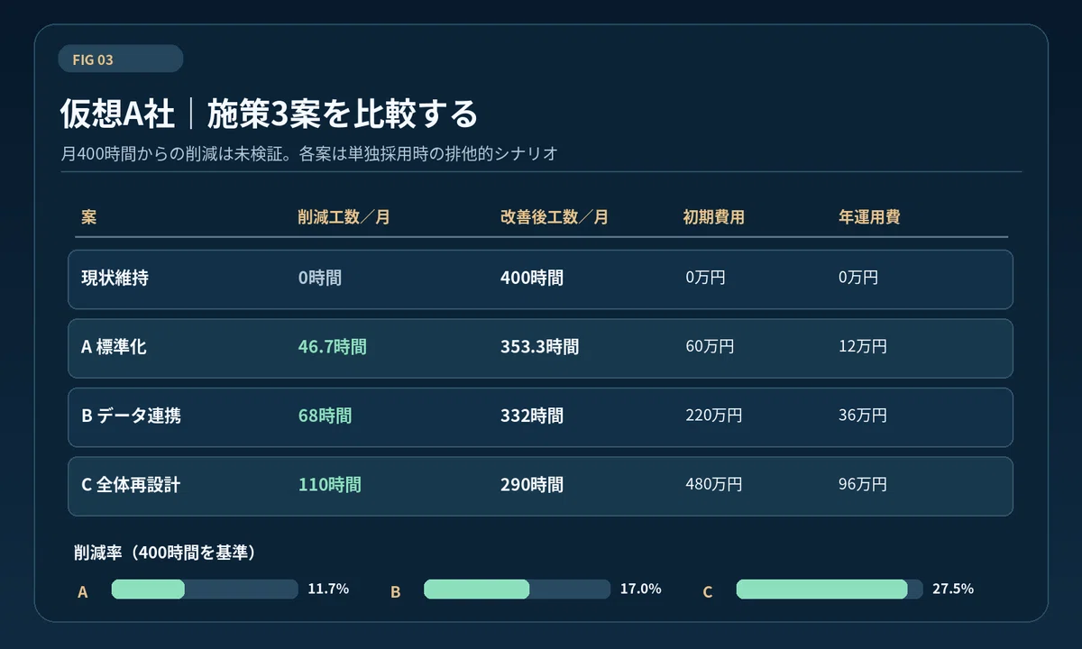Click the 改善後工数/月 column header
Screen dimensions: 1082x649
(554, 217)
